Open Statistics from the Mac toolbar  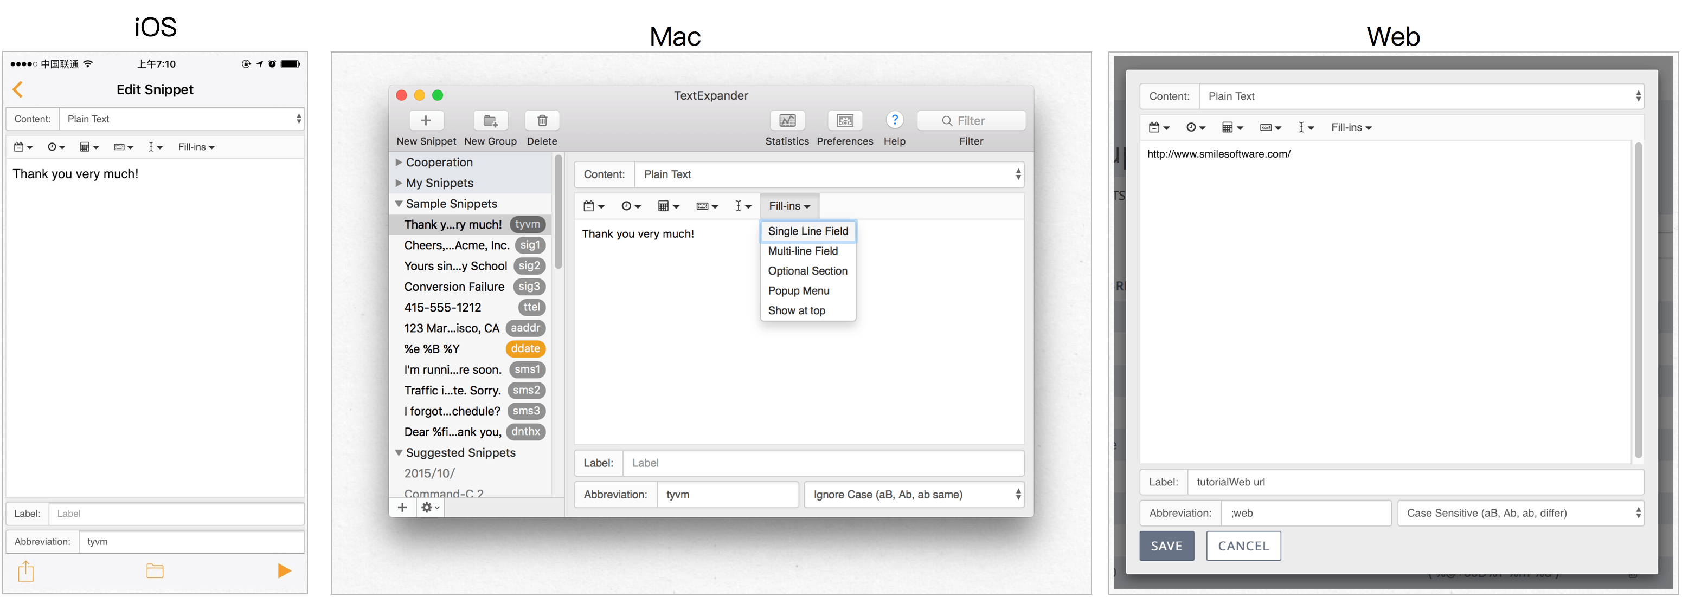pyautogui.click(x=787, y=121)
